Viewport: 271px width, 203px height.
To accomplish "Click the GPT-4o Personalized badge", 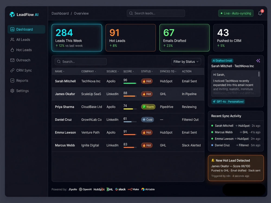I will (x=228, y=101).
